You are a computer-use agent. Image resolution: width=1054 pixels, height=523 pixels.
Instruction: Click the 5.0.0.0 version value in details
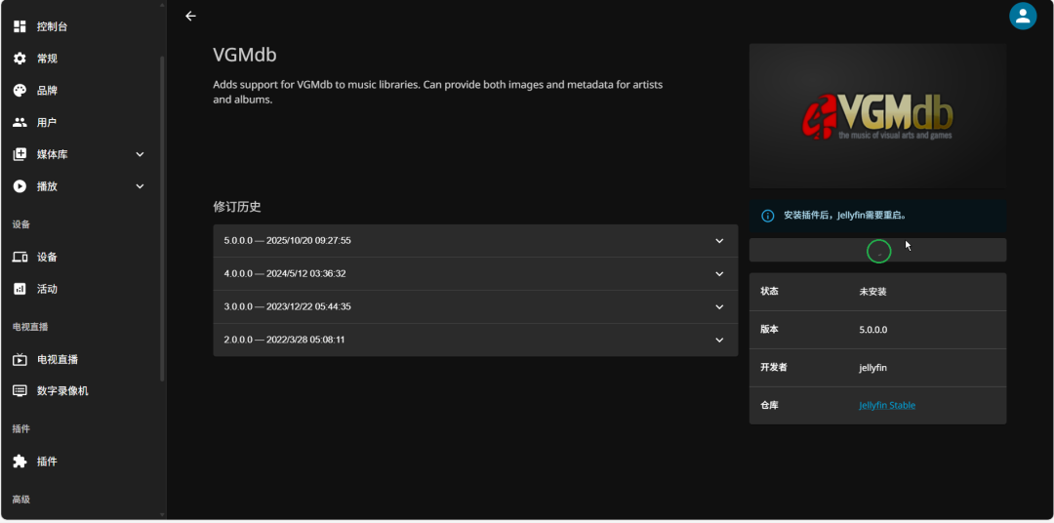click(x=873, y=330)
